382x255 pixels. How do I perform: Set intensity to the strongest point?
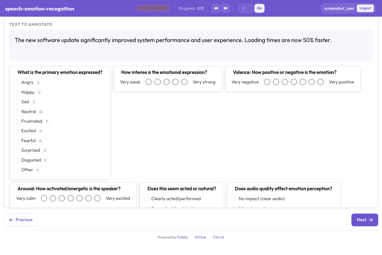coord(184,82)
